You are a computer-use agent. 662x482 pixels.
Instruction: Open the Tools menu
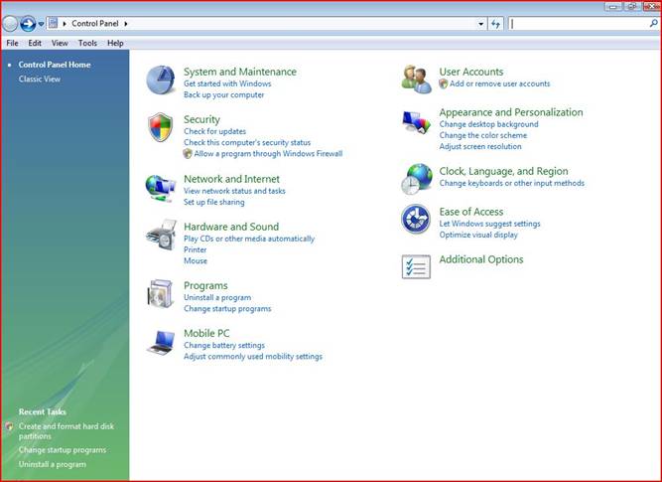[87, 44]
